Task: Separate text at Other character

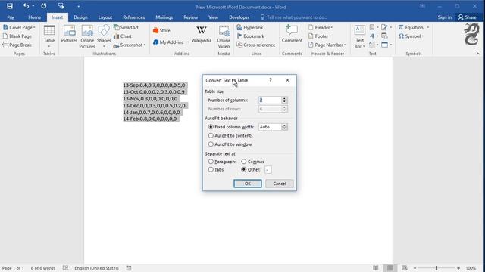Action: click(251, 169)
